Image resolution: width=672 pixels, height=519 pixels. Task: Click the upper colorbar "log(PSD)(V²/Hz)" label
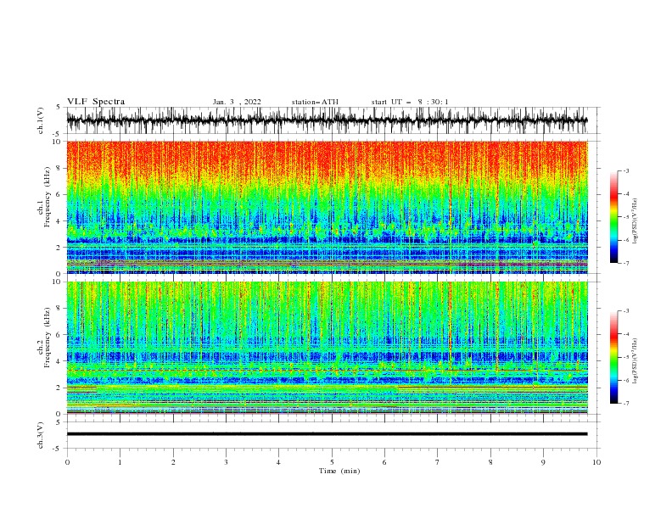coord(635,221)
